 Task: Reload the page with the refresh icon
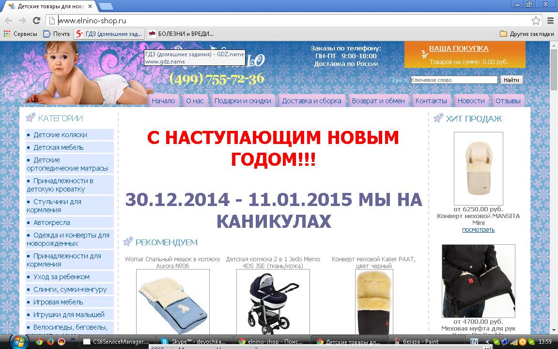[x=36, y=21]
